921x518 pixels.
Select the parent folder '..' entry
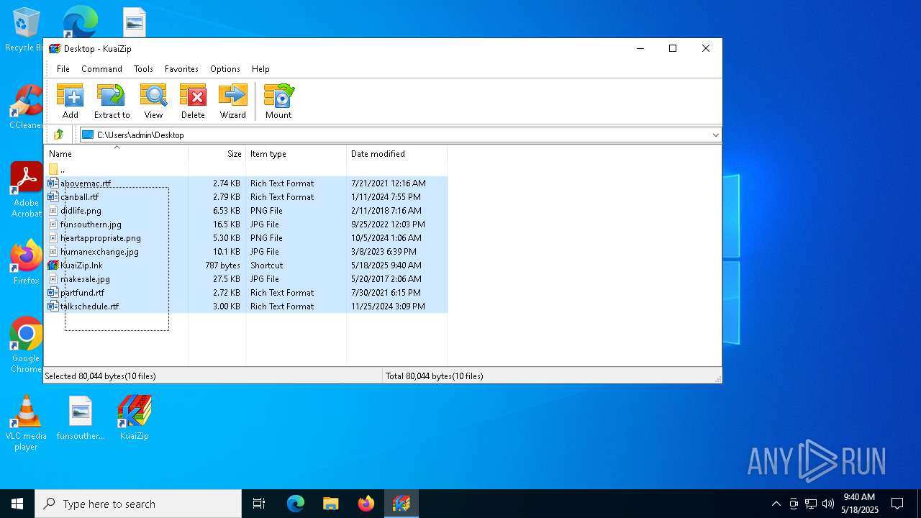click(x=58, y=170)
